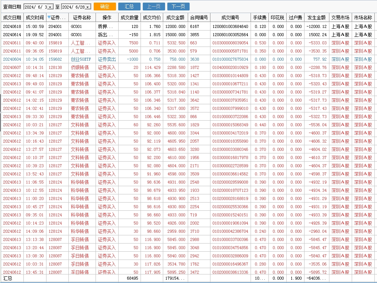377x283 pixels.
Task: Go to next page with 下一页
Action: (178, 6)
